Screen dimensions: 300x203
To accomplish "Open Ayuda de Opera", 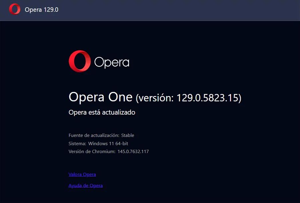I will [86, 185].
